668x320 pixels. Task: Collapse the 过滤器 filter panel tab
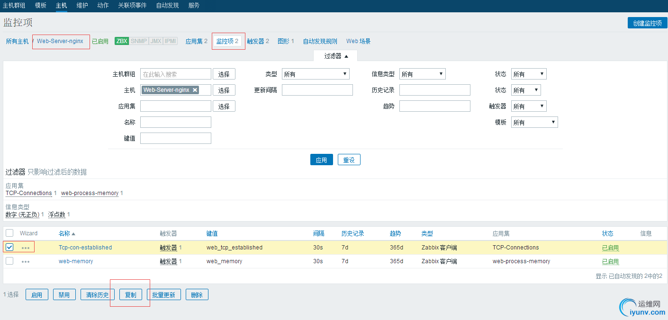tap(336, 56)
